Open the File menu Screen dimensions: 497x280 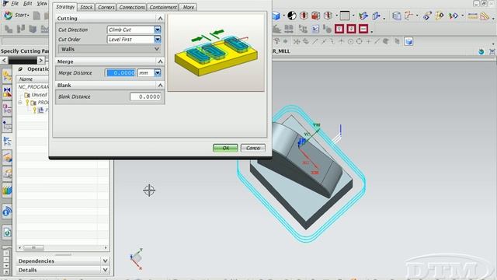pos(15,3)
